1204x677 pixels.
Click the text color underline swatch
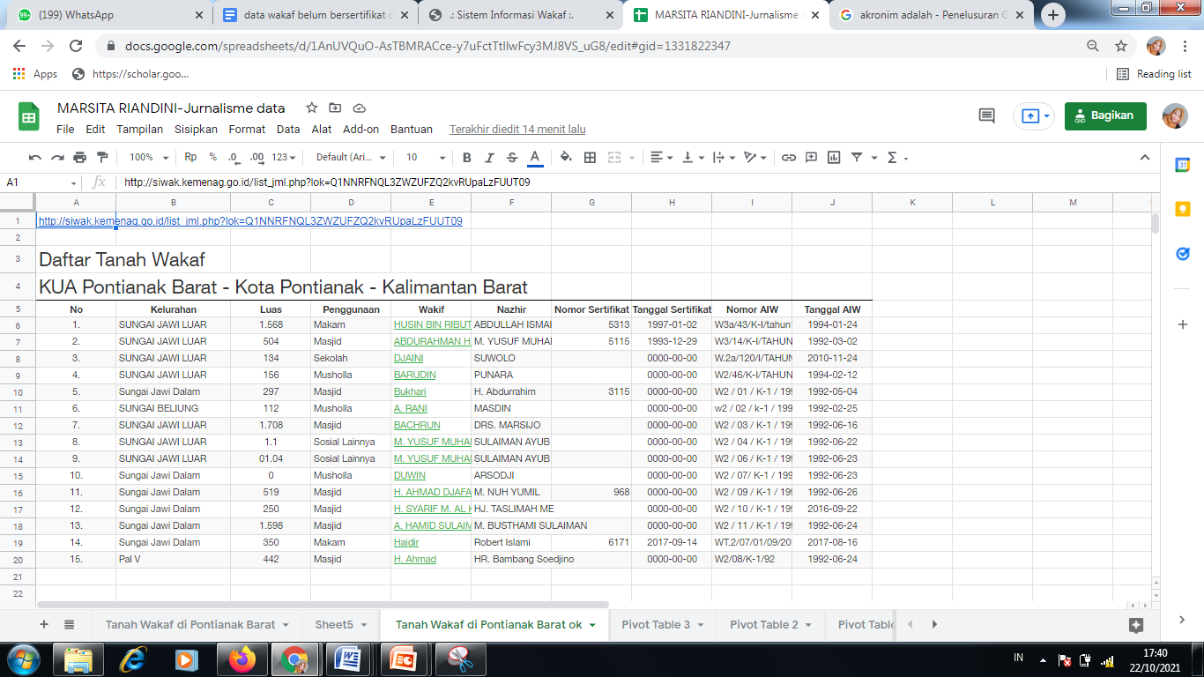534,158
